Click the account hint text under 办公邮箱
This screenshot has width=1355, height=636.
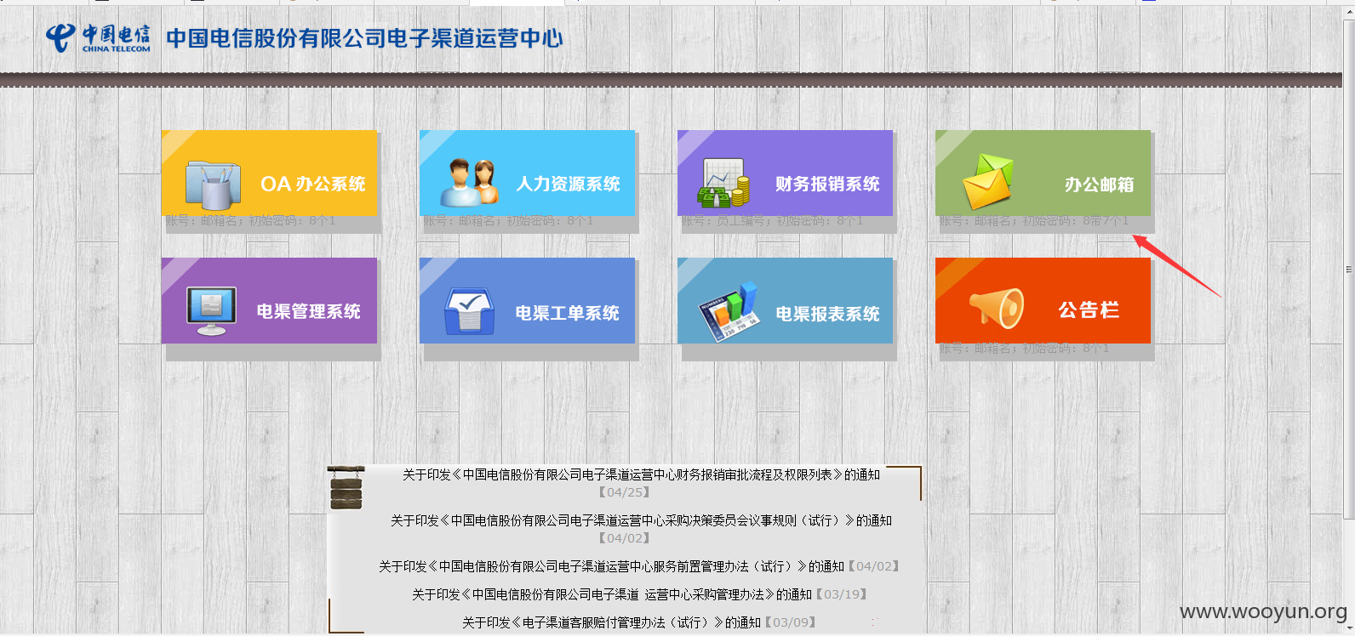point(1034,221)
